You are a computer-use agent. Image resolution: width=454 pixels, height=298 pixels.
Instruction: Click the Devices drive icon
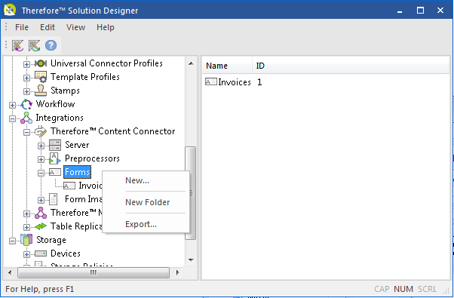tap(41, 253)
